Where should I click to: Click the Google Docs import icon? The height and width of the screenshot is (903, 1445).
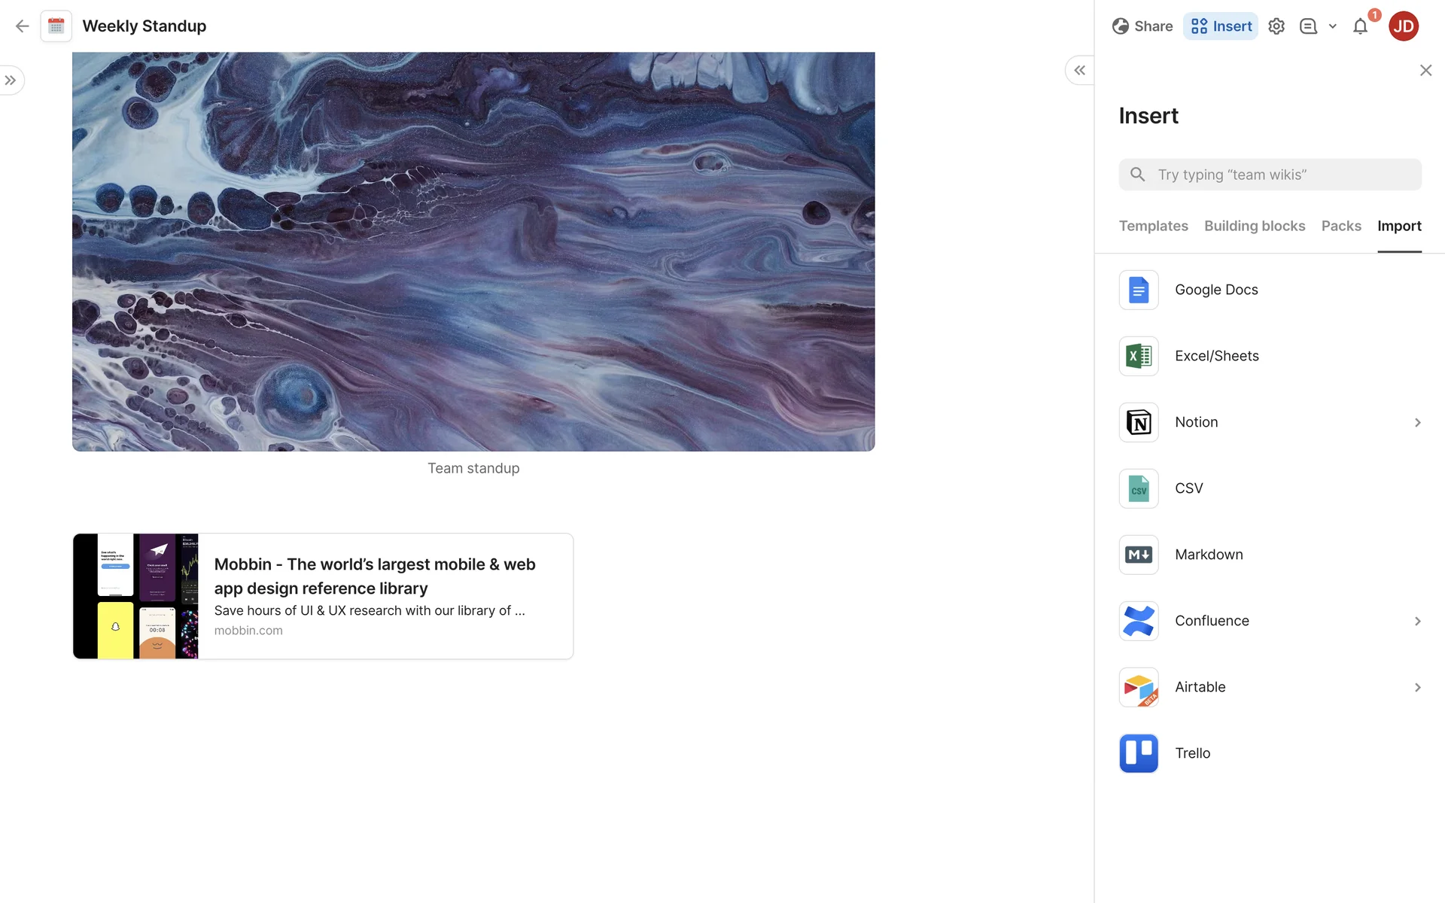click(x=1138, y=290)
